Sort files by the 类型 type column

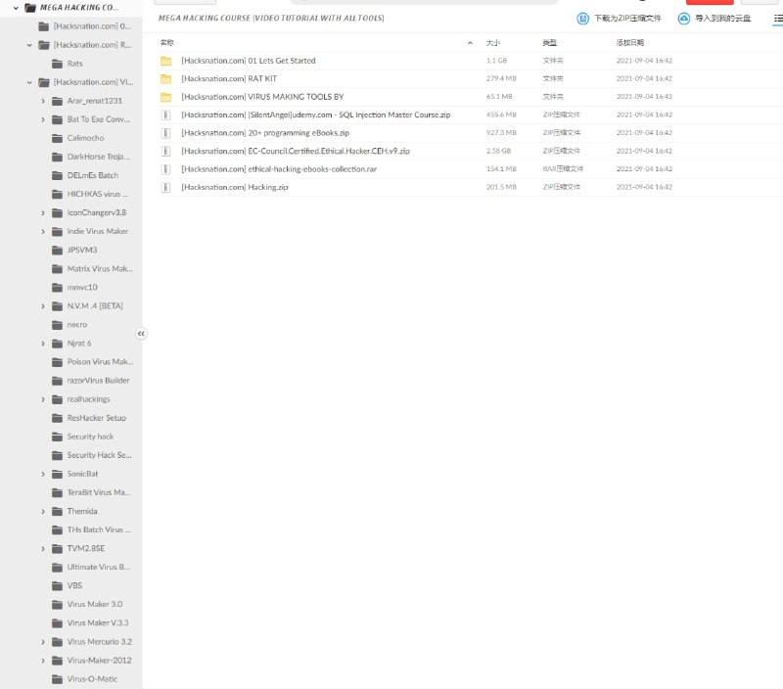(549, 43)
